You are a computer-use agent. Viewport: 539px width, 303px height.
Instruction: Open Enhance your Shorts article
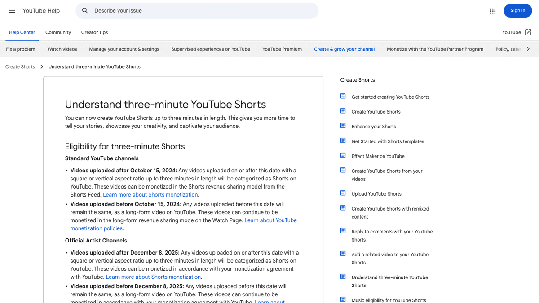point(374,127)
